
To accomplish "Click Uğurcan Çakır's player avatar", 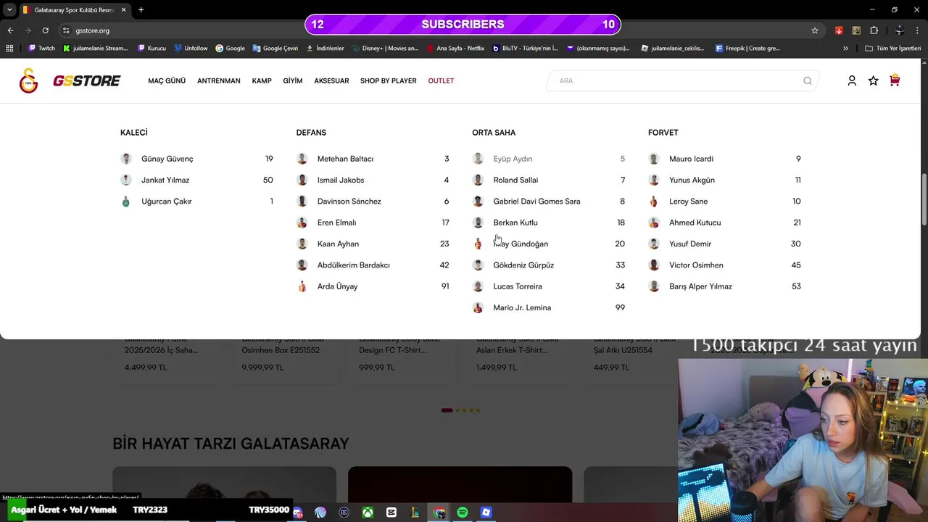I will [x=126, y=202].
